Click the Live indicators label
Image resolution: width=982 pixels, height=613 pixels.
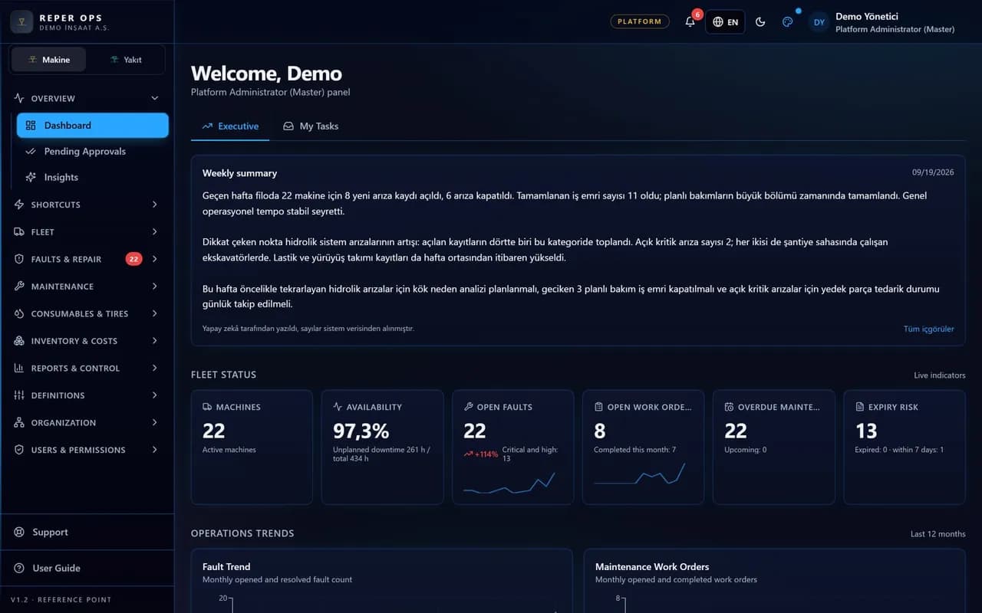pyautogui.click(x=940, y=375)
